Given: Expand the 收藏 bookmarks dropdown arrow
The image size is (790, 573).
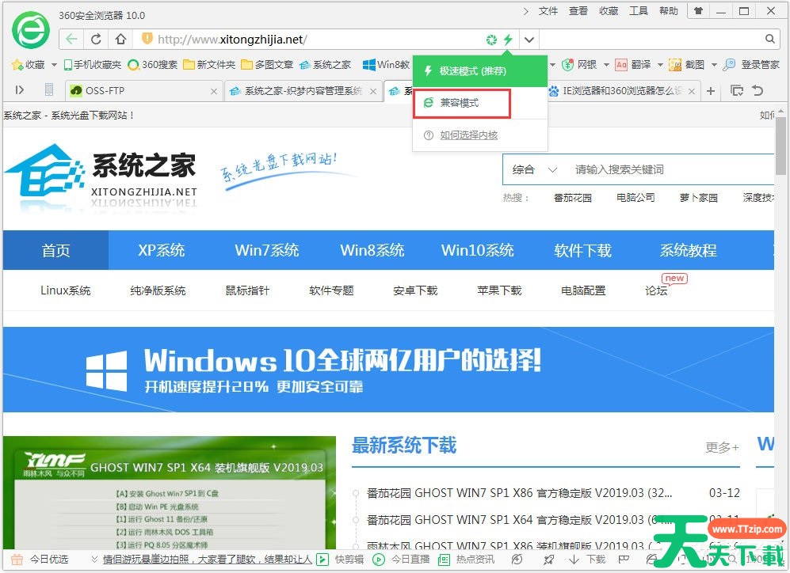Looking at the screenshot, I should pos(55,65).
